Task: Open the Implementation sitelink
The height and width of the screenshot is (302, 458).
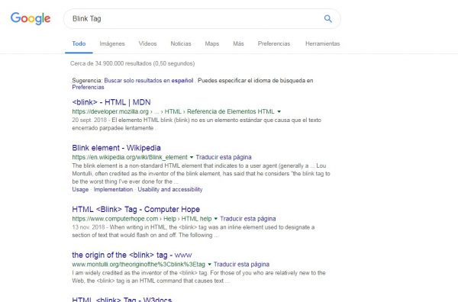Action: coord(113,190)
